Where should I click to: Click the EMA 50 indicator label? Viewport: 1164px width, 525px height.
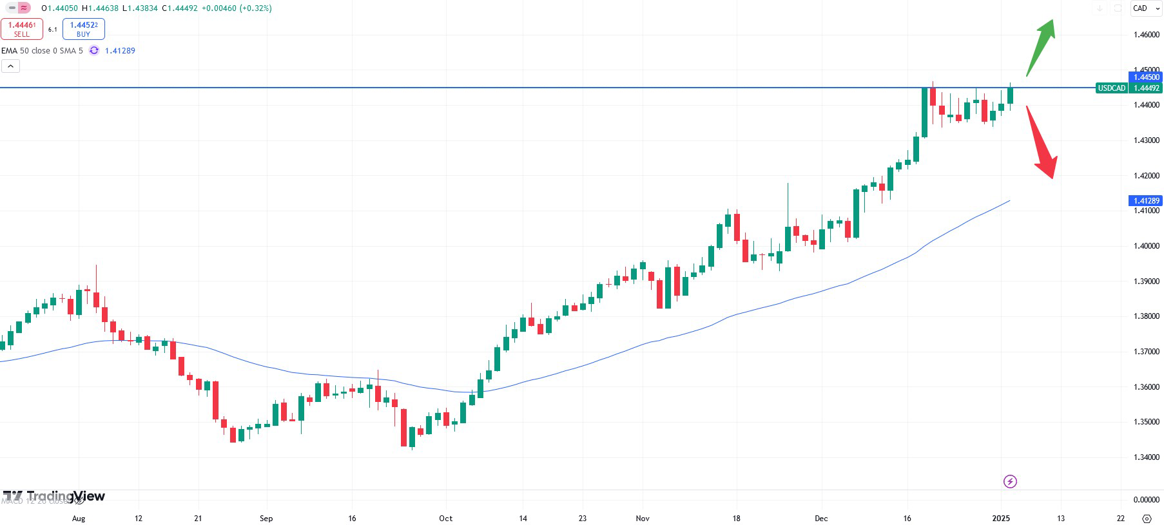coord(42,51)
